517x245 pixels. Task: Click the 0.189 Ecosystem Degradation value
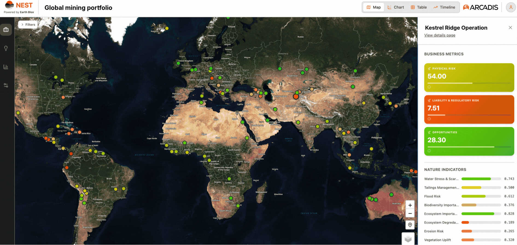tap(509, 223)
